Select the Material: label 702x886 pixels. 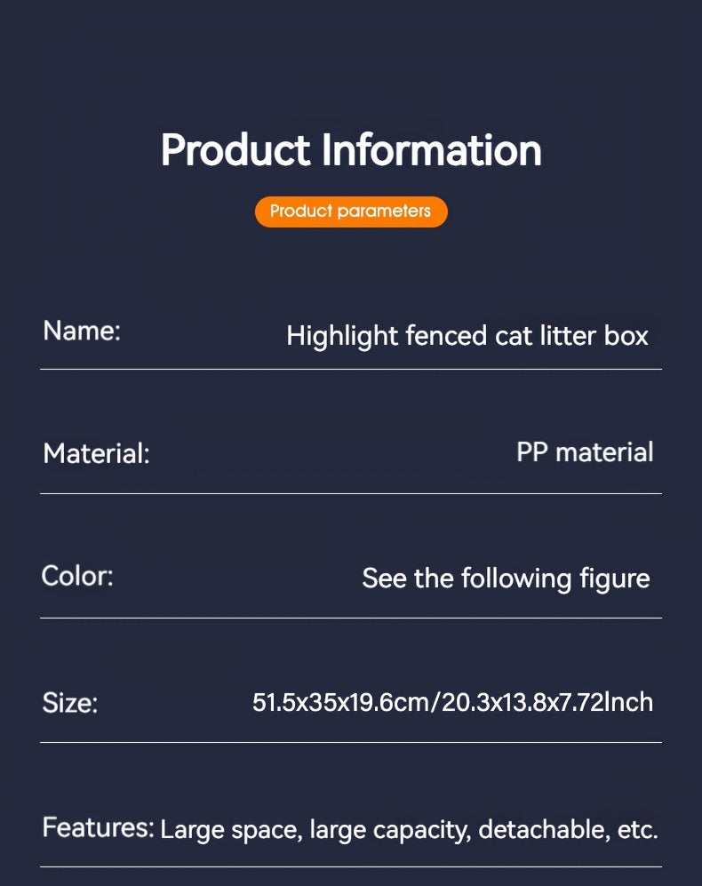pyautogui.click(x=96, y=454)
